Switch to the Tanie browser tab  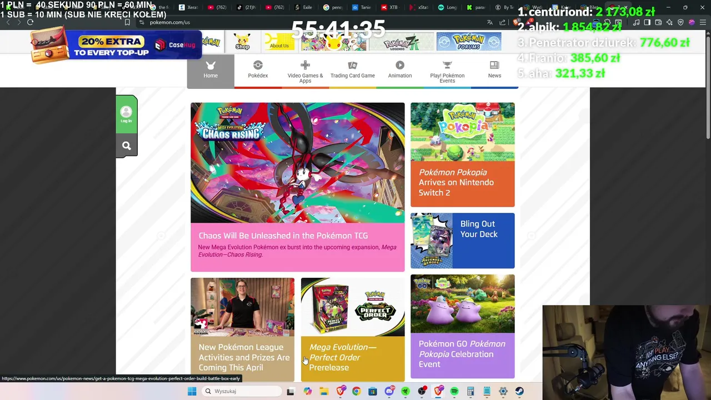coord(362,7)
